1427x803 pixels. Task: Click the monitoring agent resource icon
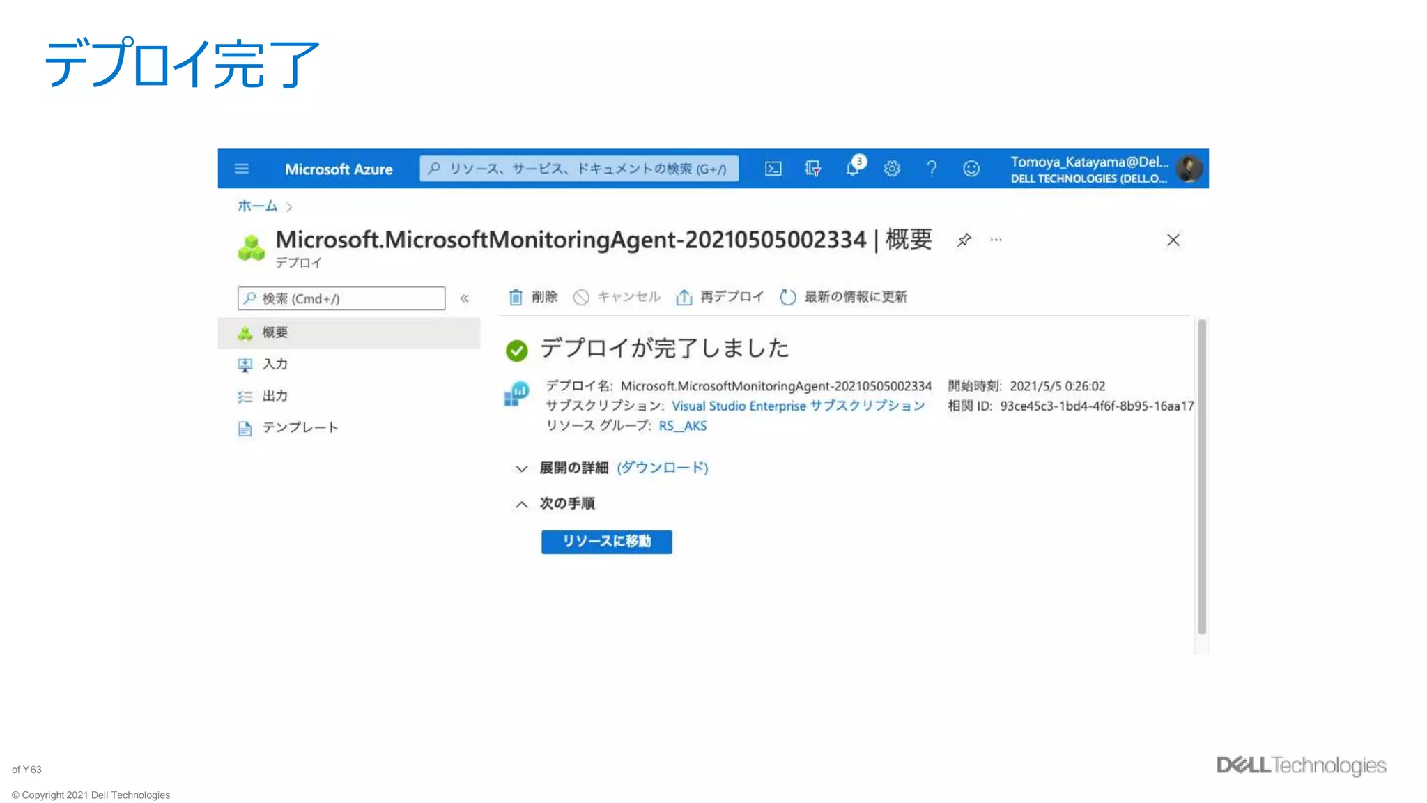tap(516, 394)
